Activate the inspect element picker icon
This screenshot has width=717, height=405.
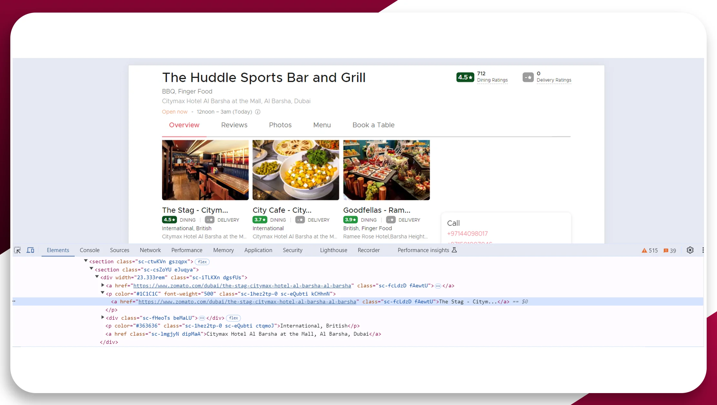(x=17, y=250)
